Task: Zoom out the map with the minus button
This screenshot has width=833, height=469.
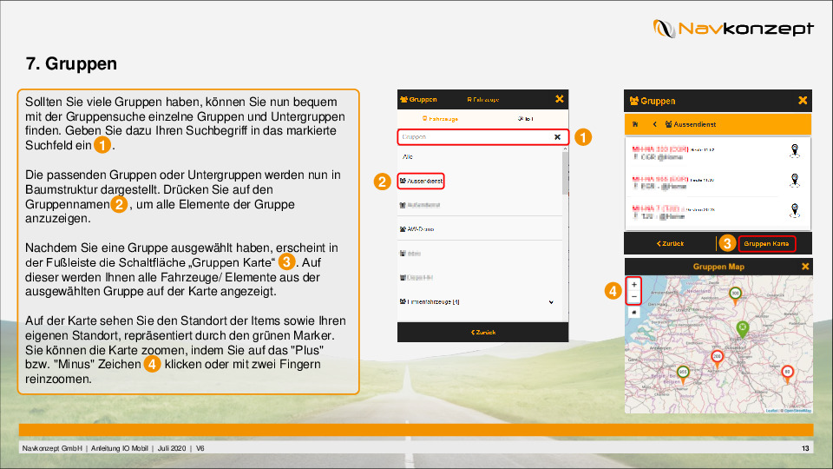Action: (x=633, y=297)
